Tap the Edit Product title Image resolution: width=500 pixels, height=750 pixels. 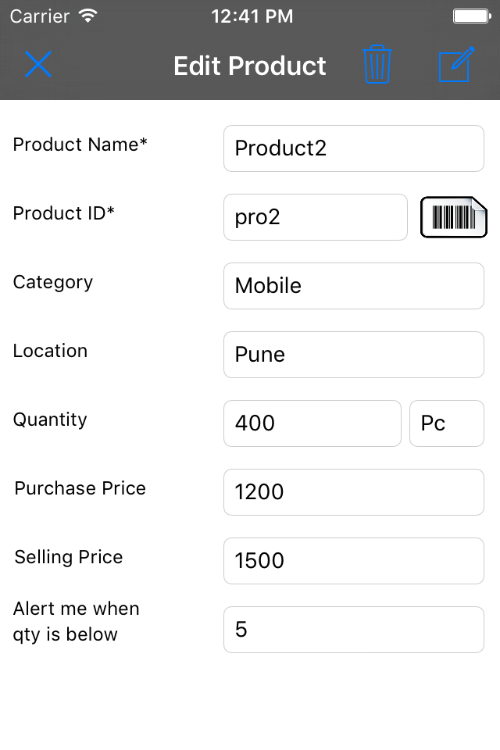[249, 66]
